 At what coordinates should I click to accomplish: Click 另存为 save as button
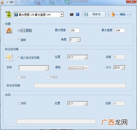pos(94,14)
